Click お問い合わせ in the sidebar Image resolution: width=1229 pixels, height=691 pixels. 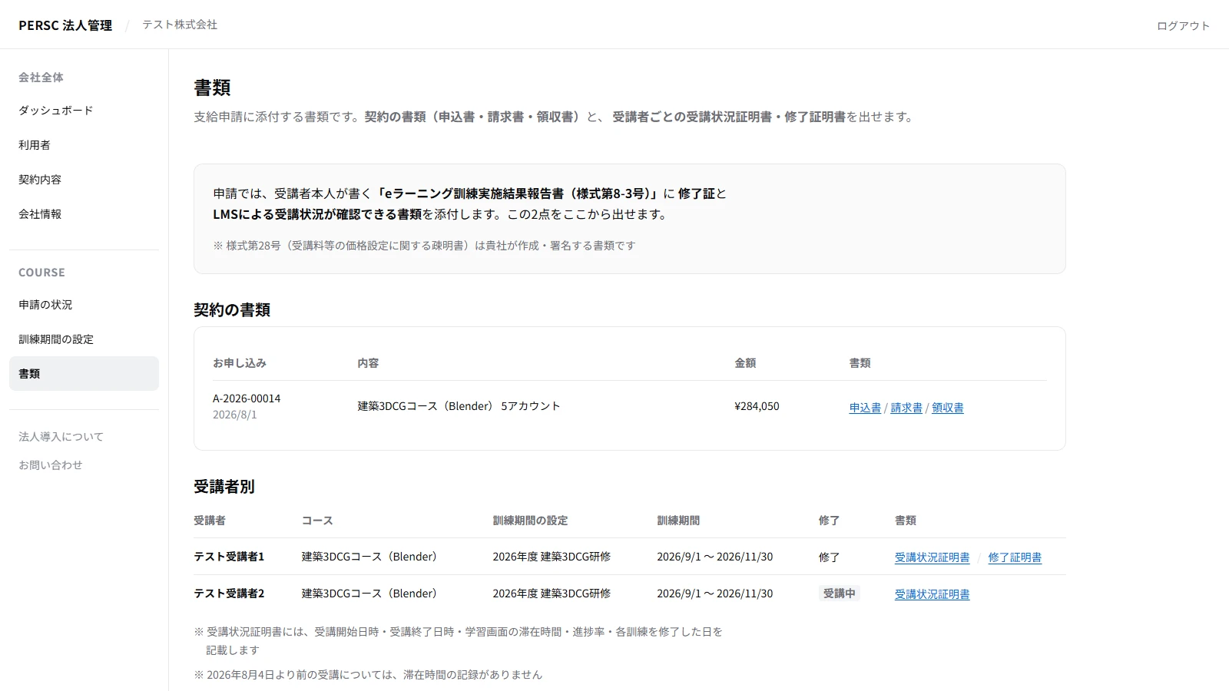[51, 465]
